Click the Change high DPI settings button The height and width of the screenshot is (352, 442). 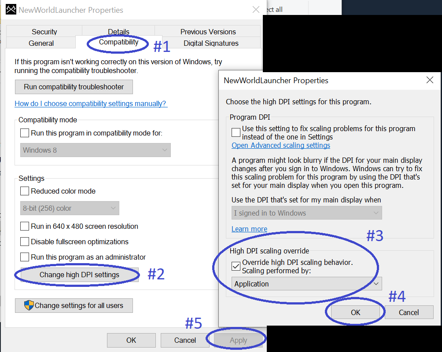point(79,275)
